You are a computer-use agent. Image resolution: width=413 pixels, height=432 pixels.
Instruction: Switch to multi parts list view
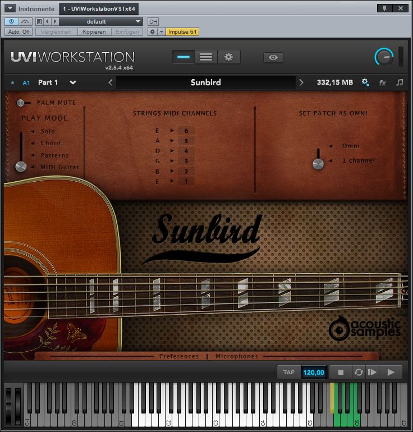pos(206,57)
